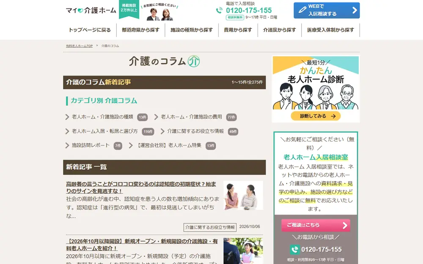Click the chevron next to 施設訪問レポート
Image resolution: width=423 pixels, height=264 pixels.
coord(67,145)
